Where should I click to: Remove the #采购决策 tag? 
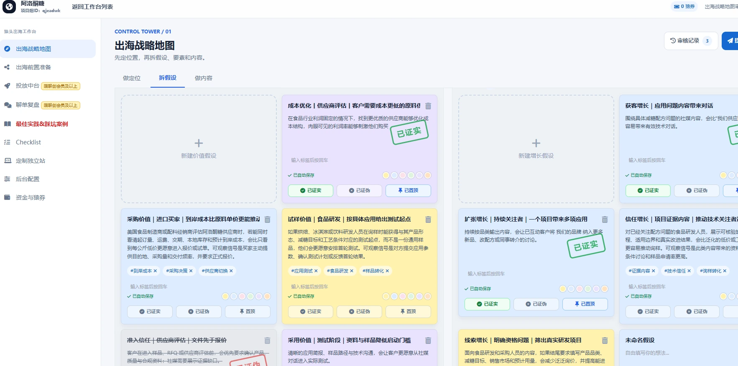point(191,271)
